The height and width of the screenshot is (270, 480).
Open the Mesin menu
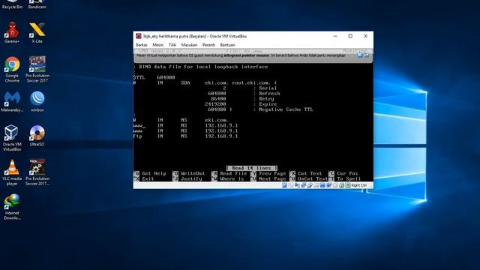158,45
